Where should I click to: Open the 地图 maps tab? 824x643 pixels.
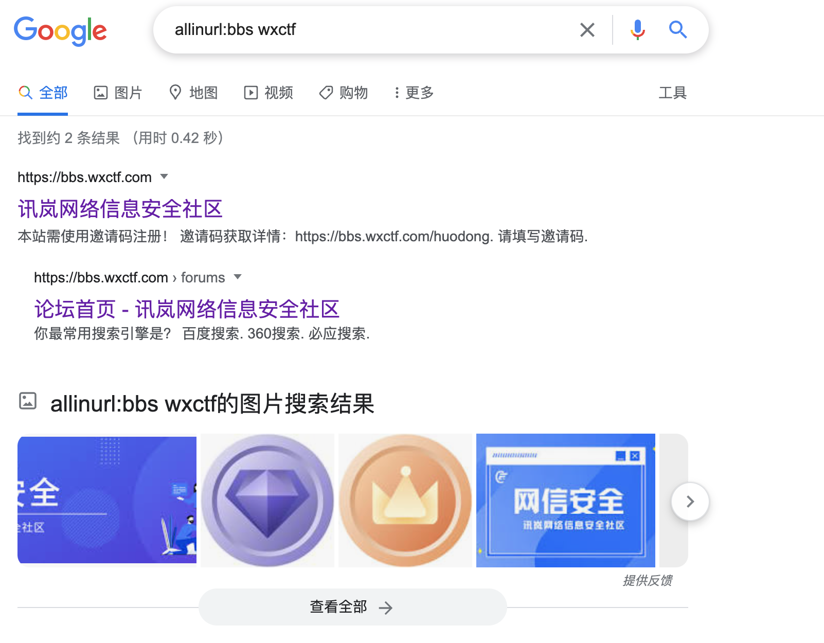coord(193,93)
